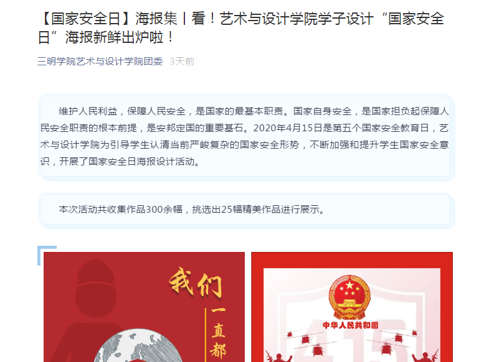Click the text box saying 本次活动共收集作品300余幅

coord(245,210)
